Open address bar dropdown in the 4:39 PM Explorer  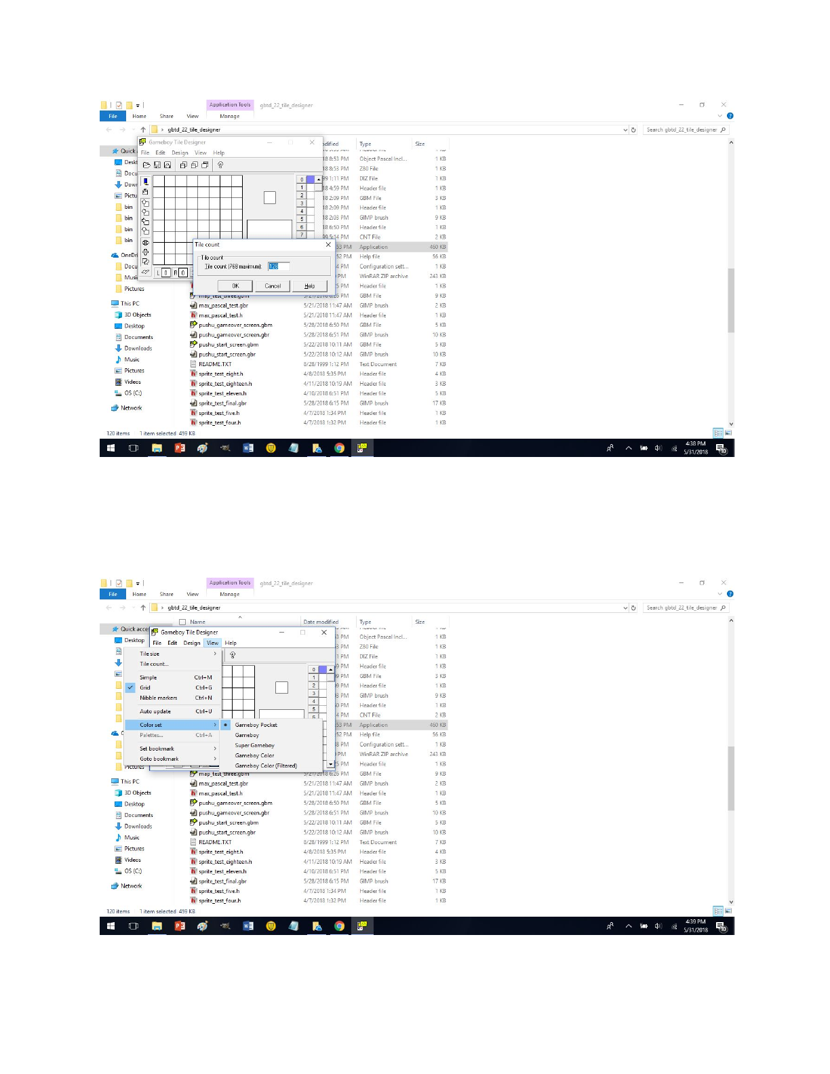[625, 608]
